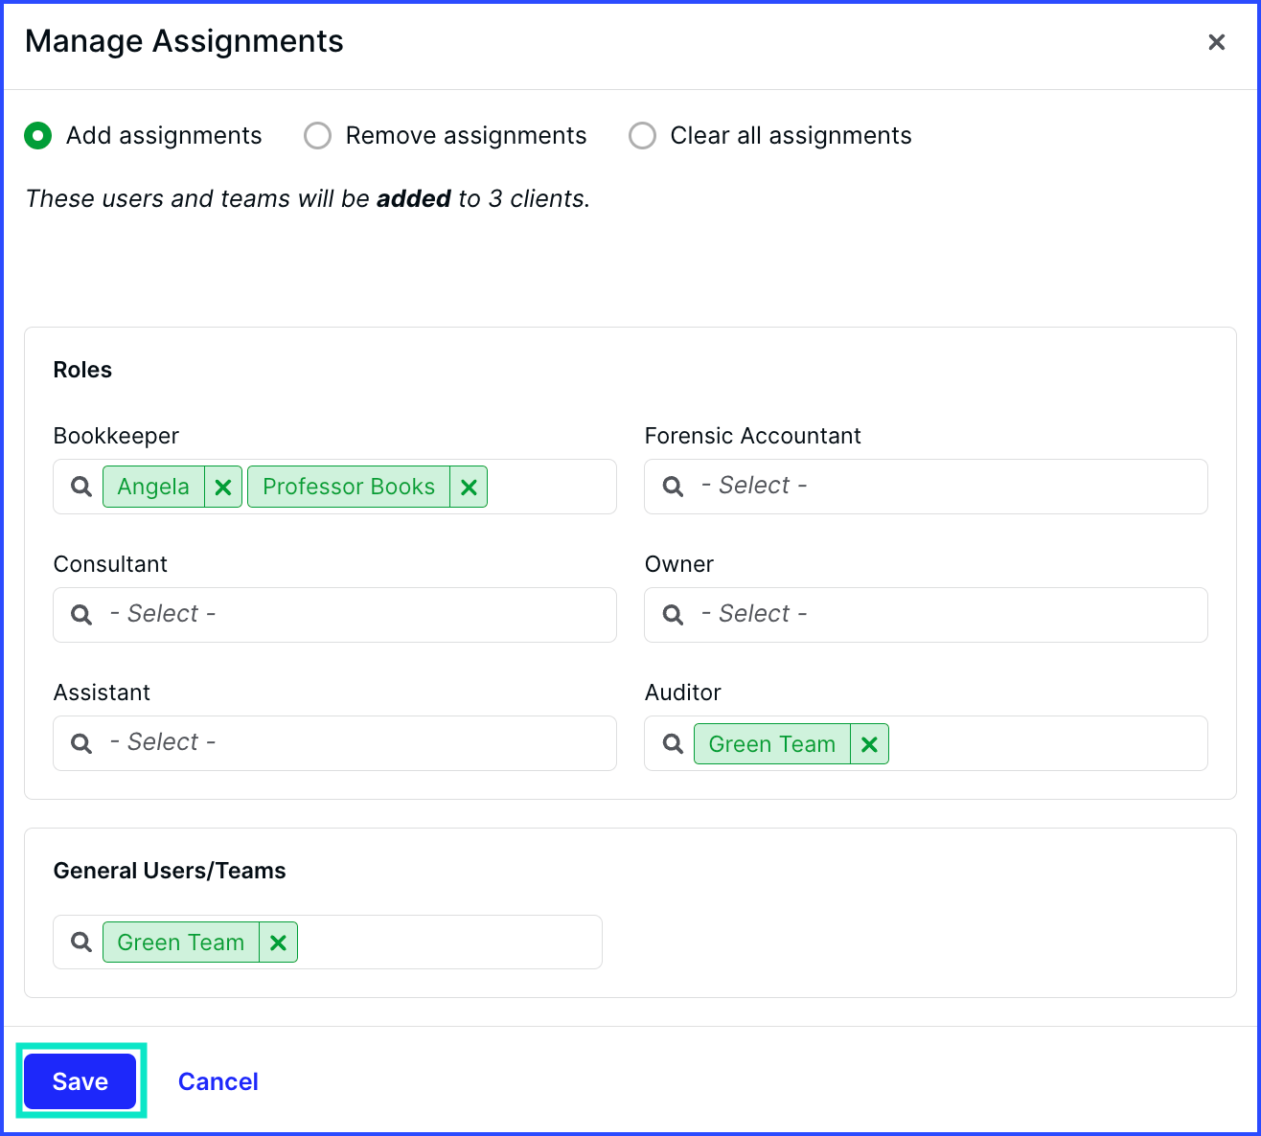
Task: Click the Professor Books tag
Action: [349, 487]
